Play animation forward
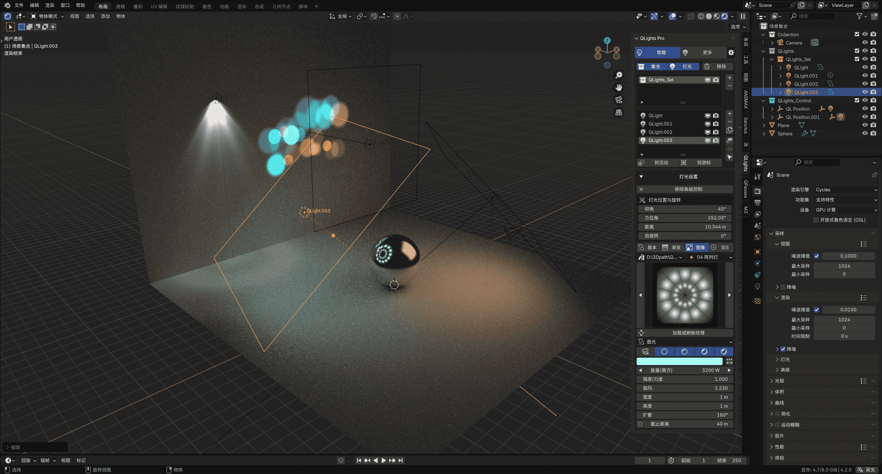This screenshot has height=474, width=882. (x=383, y=460)
